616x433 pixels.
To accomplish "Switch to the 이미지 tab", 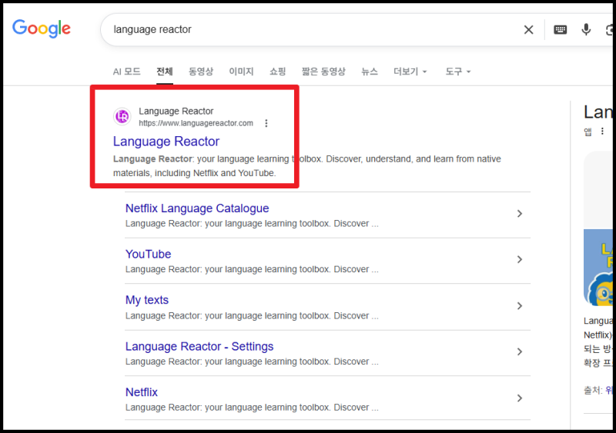I will pyautogui.click(x=241, y=72).
